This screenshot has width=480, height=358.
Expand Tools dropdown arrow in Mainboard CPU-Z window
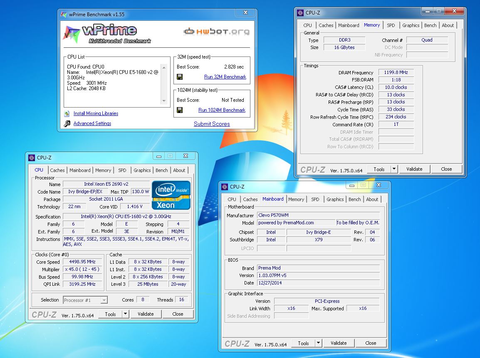[318, 343]
